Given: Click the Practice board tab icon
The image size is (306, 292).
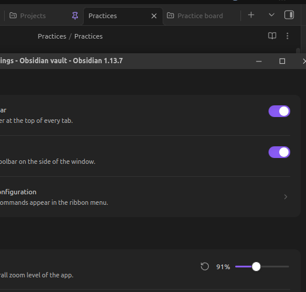Looking at the screenshot, I should pos(170,15).
